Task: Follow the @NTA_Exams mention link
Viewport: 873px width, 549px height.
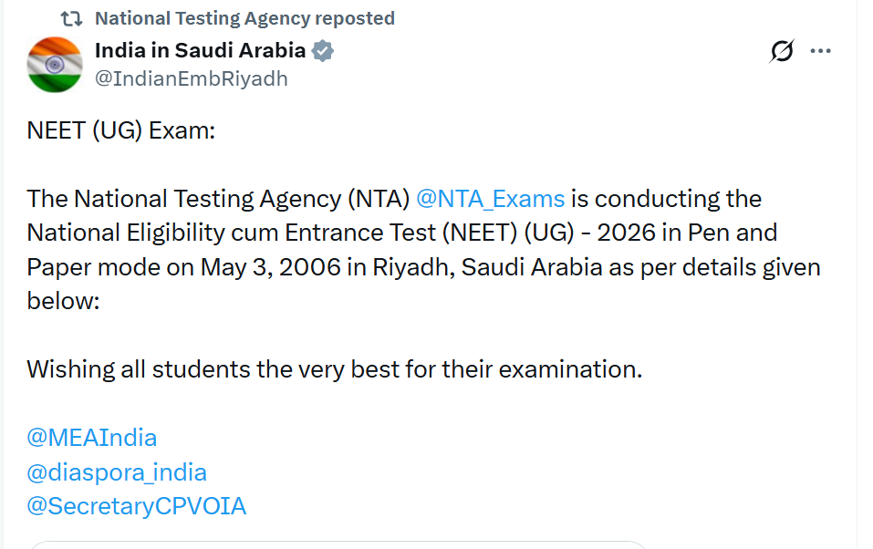Action: (490, 199)
